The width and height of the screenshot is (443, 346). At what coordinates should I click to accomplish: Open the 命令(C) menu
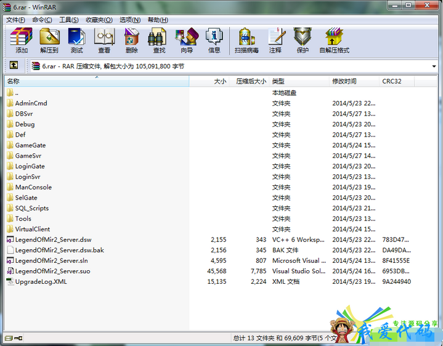[x=42, y=20]
